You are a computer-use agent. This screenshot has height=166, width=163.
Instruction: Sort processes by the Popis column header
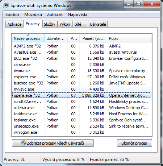pyautogui.click(x=129, y=38)
